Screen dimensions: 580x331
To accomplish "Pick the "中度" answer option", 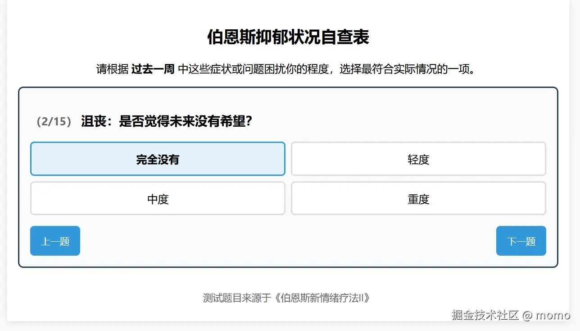I will click(x=158, y=199).
